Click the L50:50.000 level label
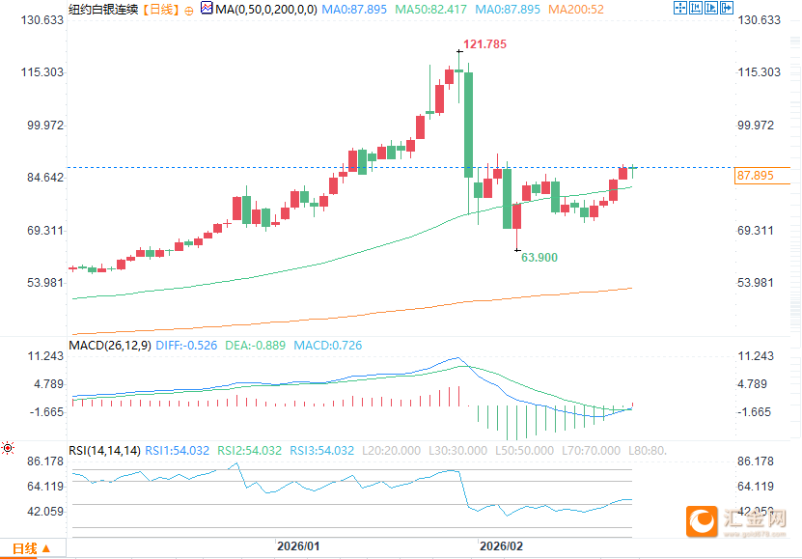Viewport: 802px width, 559px height. point(524,451)
